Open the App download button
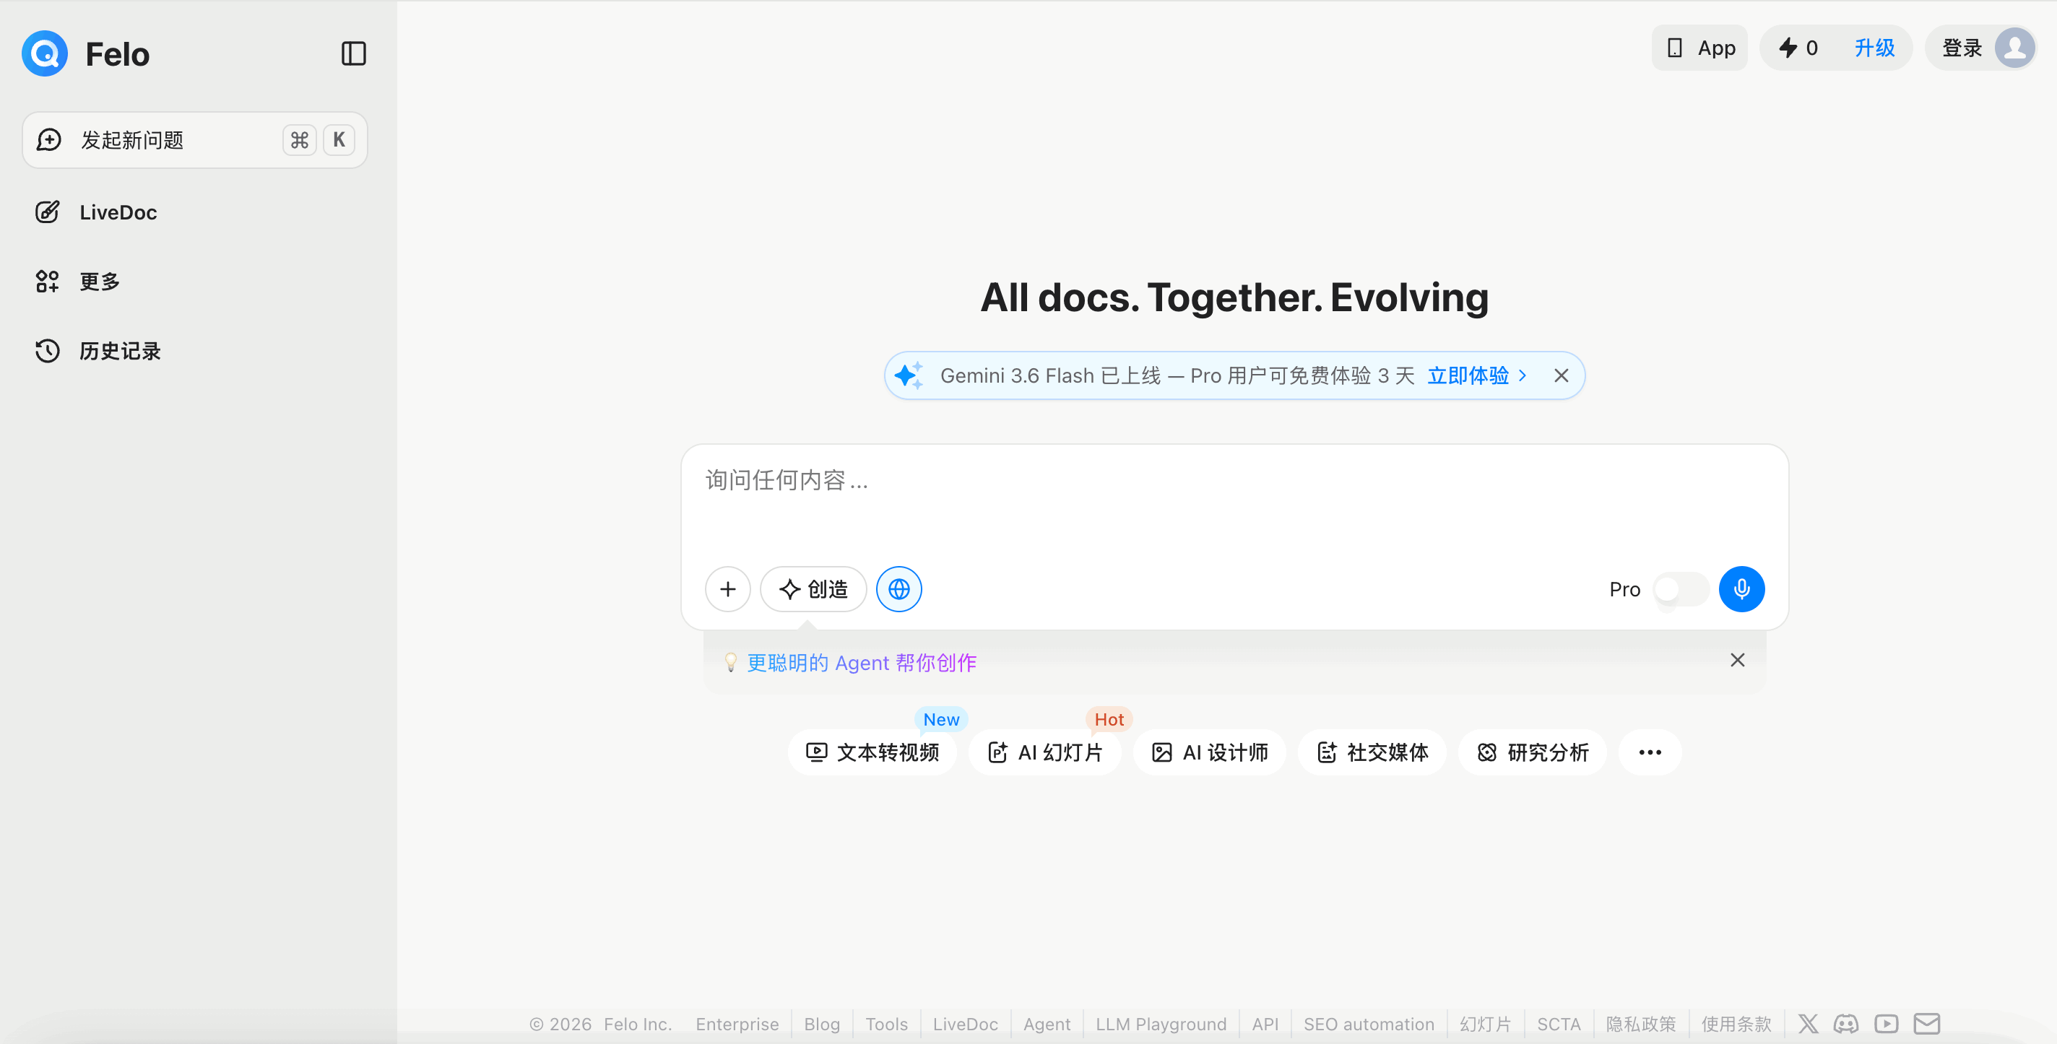 tap(1700, 48)
